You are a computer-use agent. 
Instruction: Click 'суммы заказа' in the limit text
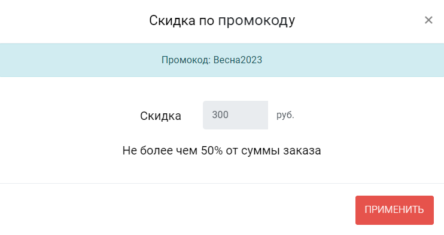(x=281, y=151)
